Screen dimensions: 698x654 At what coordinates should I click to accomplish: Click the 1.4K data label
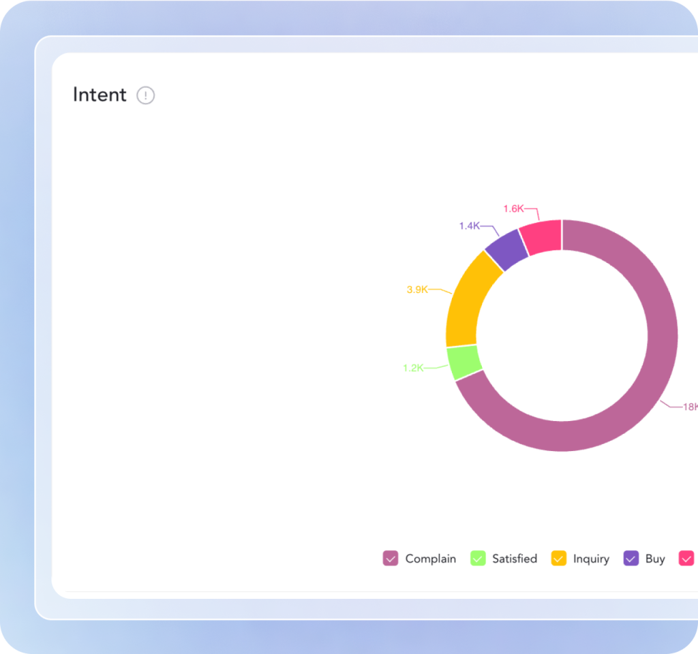pyautogui.click(x=469, y=225)
